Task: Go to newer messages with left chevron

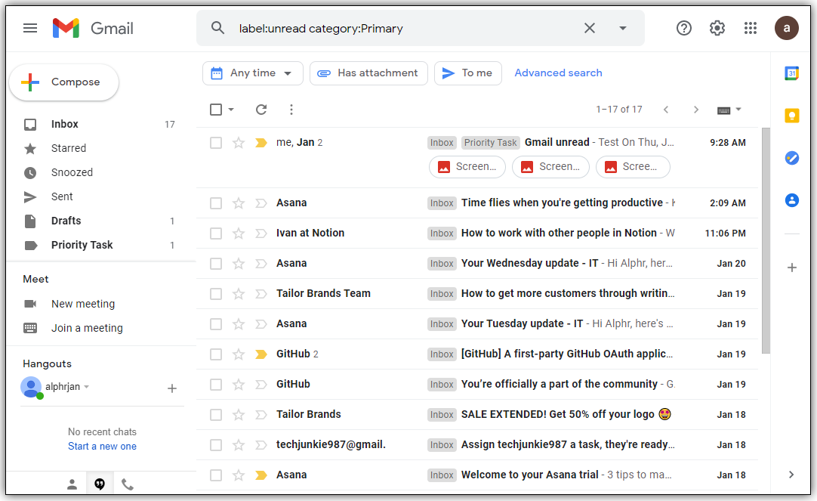Action: click(x=666, y=110)
